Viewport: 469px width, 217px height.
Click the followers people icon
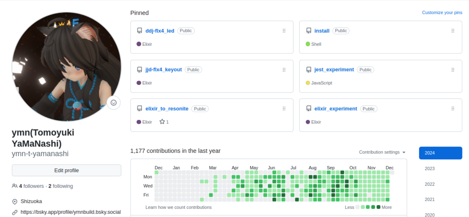coord(14,186)
